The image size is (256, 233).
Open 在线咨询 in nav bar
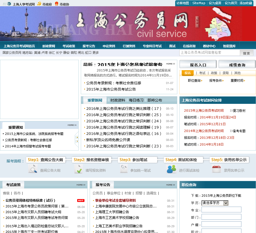point(189,46)
